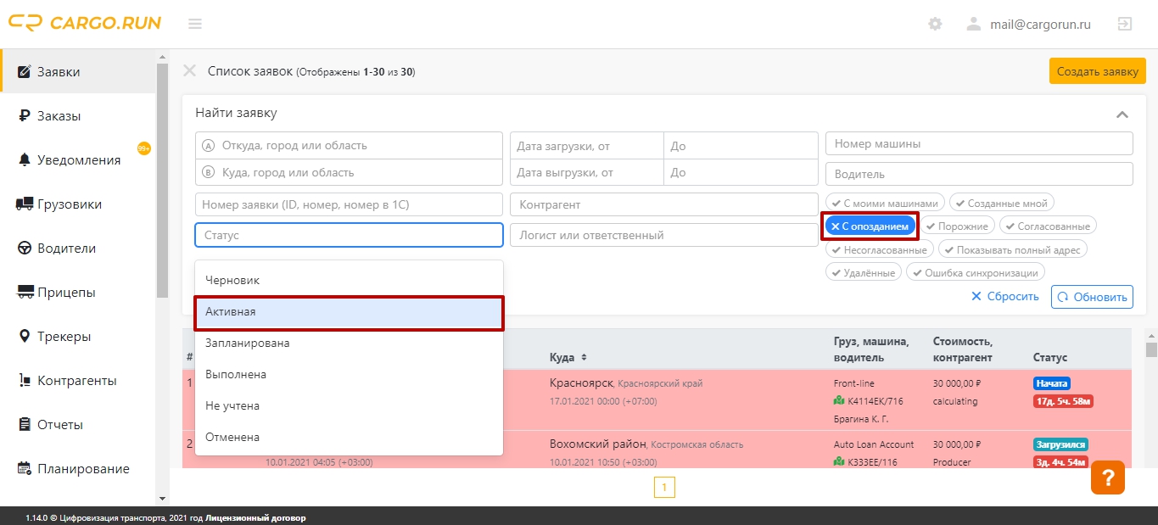Enable the Порожние filter chip
The height and width of the screenshot is (525, 1158).
(x=958, y=226)
